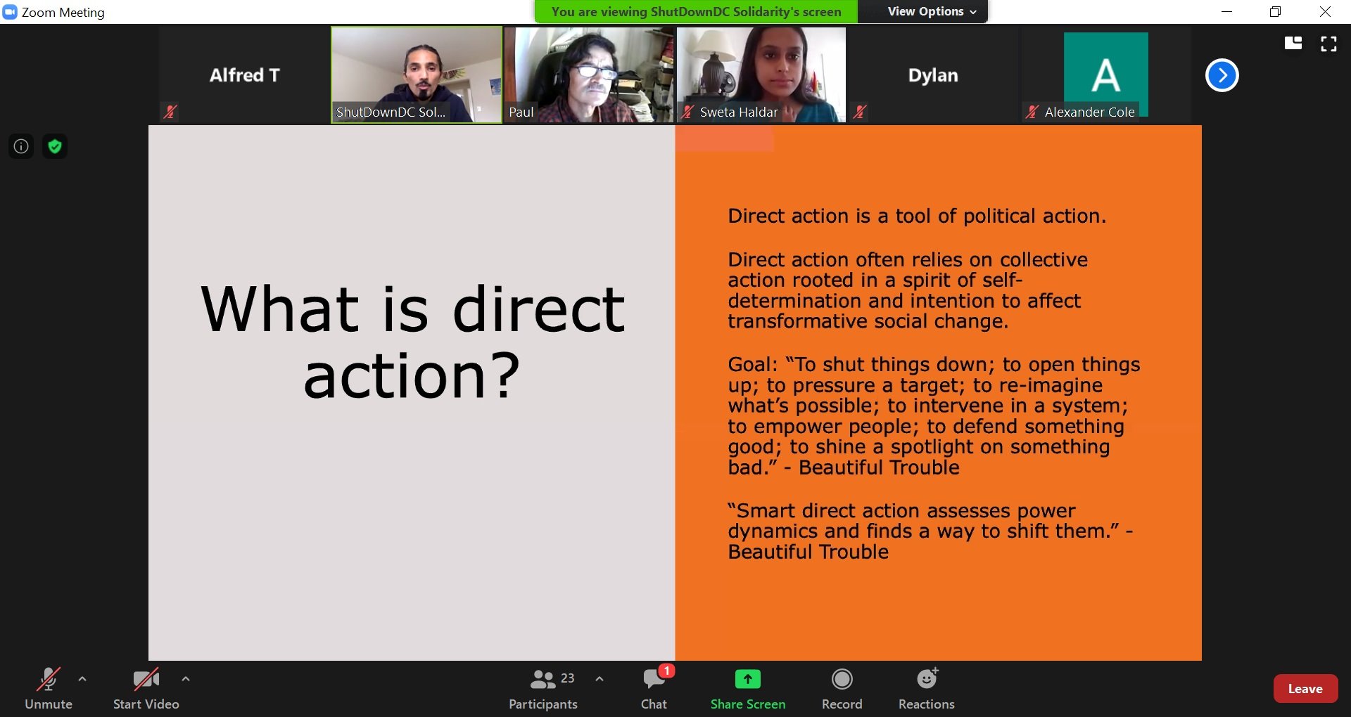The width and height of the screenshot is (1351, 717).
Task: Click the meeting information icon
Action: coord(21,146)
